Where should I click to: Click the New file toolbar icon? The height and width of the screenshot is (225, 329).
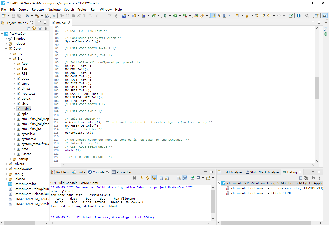click(x=4, y=16)
